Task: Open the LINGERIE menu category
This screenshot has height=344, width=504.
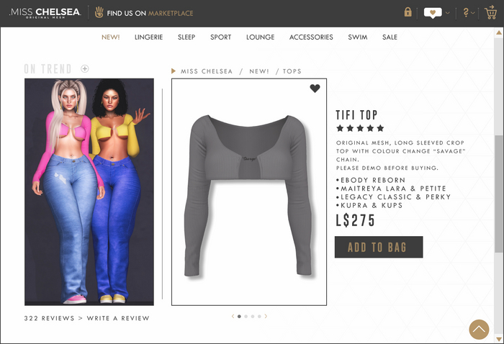Action: 148,37
